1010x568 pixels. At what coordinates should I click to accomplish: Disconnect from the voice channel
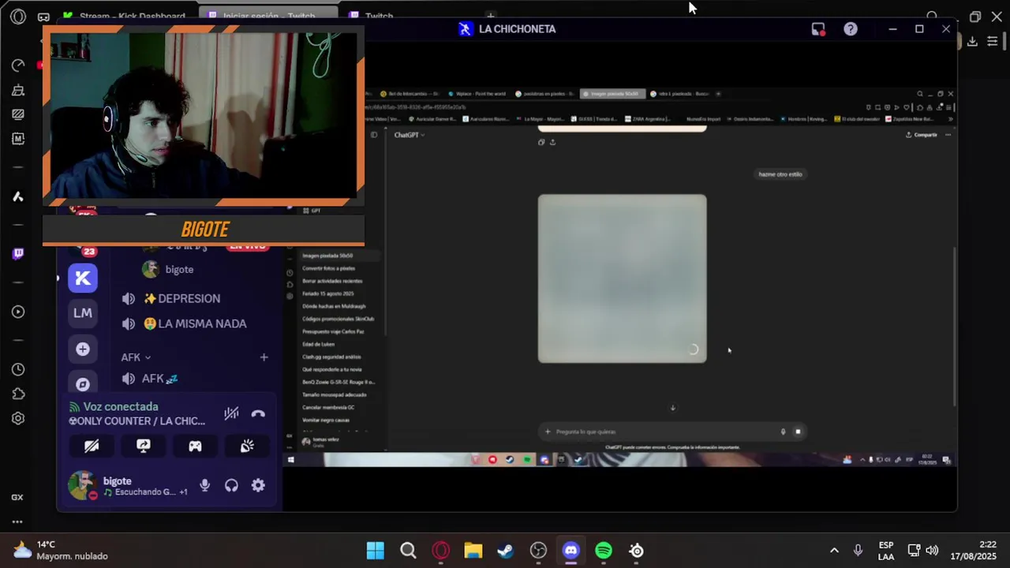[x=258, y=413]
